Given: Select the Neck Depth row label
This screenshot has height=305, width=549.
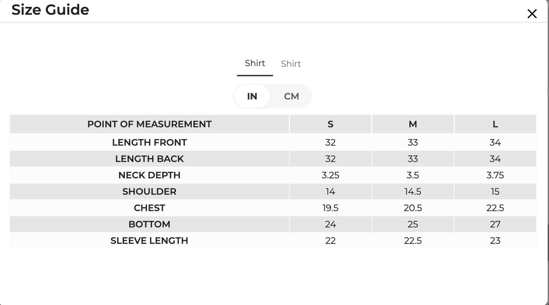Looking at the screenshot, I should pos(149,175).
